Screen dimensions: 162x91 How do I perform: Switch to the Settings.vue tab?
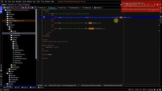(x=87, y=8)
